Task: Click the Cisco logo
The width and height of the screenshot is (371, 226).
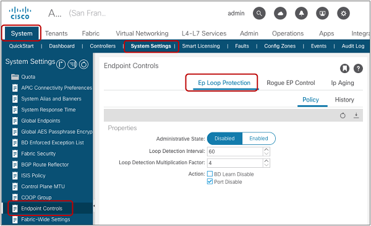Action: click(20, 13)
